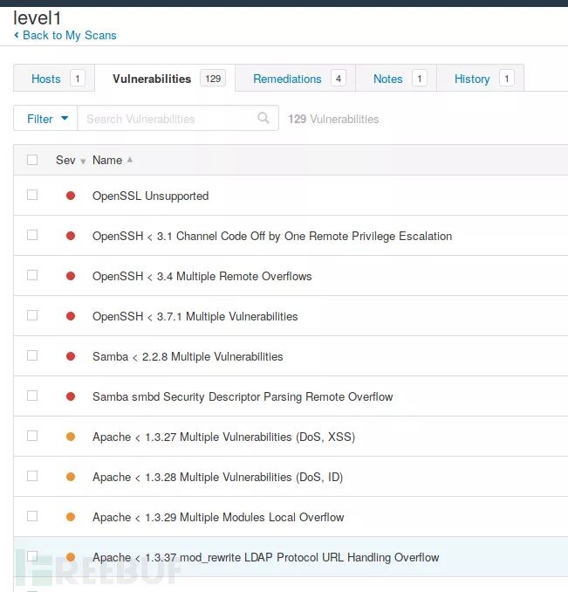The image size is (568, 592).
Task: Sort by the Sev column header
Action: pyautogui.click(x=65, y=160)
